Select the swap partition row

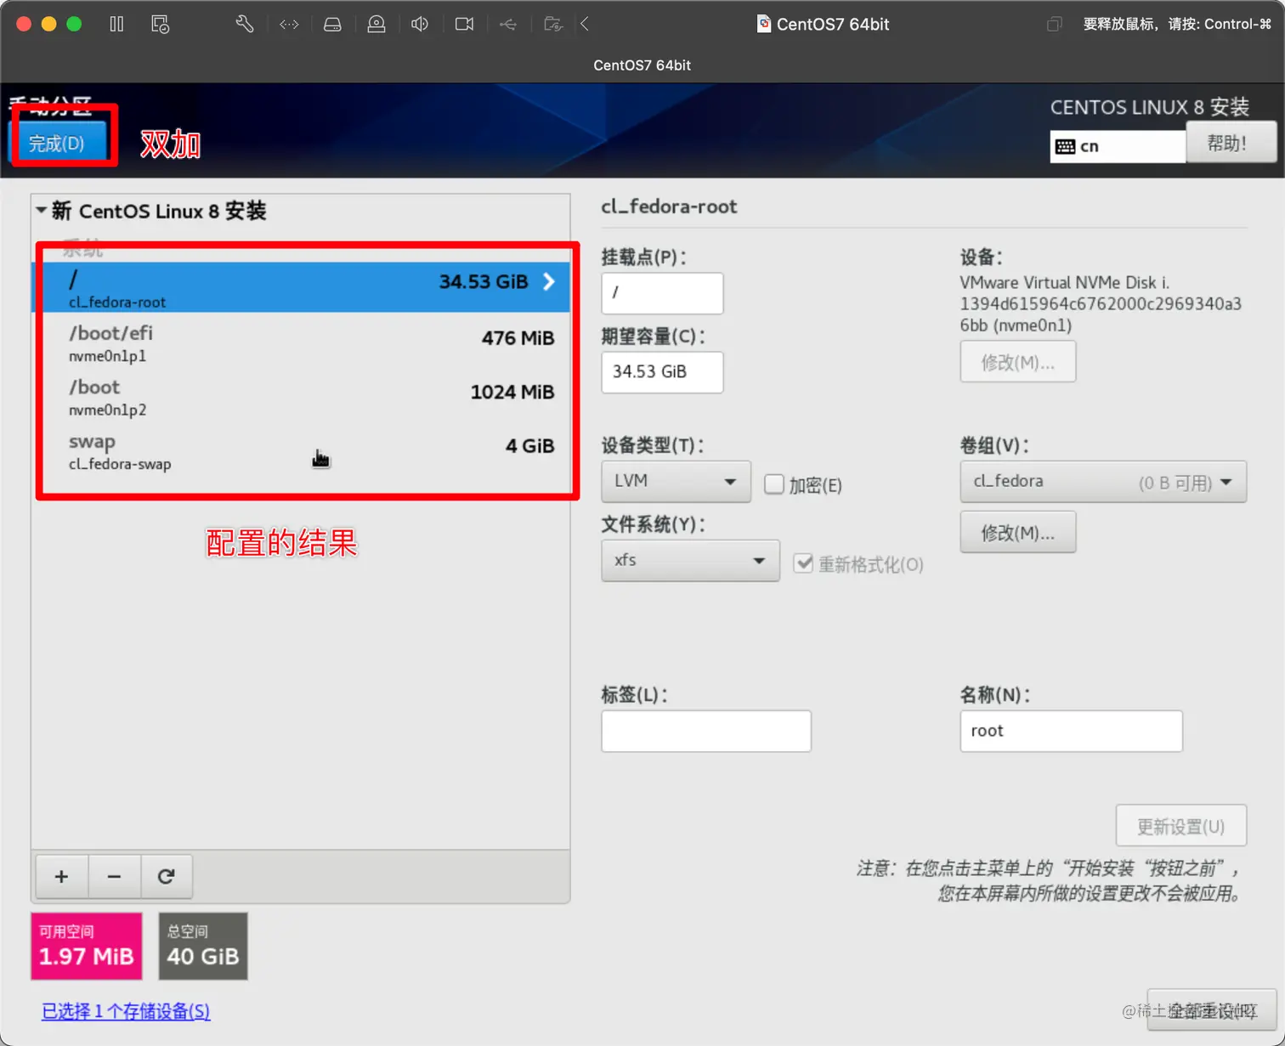click(x=301, y=450)
